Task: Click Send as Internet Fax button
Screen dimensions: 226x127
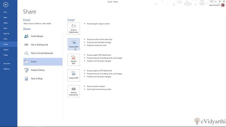Action: [74, 91]
